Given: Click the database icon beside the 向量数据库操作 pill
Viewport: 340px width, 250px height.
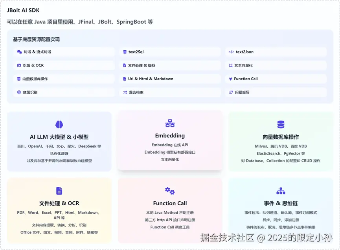Looking at the screenshot, I should pyautogui.click(x=19, y=79).
